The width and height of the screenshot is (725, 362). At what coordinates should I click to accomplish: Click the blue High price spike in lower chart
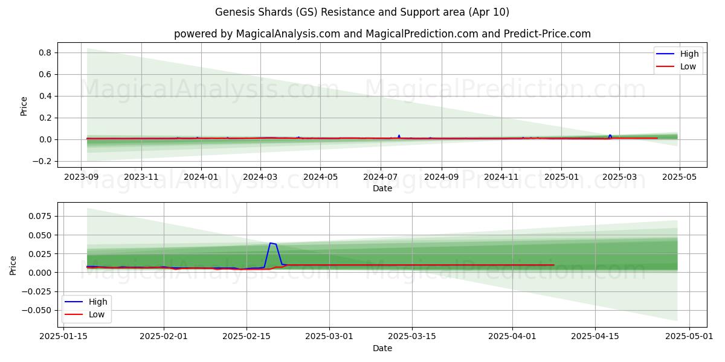272,244
